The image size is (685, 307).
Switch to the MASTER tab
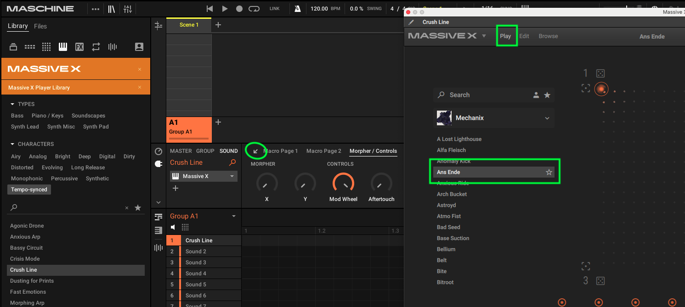point(181,151)
